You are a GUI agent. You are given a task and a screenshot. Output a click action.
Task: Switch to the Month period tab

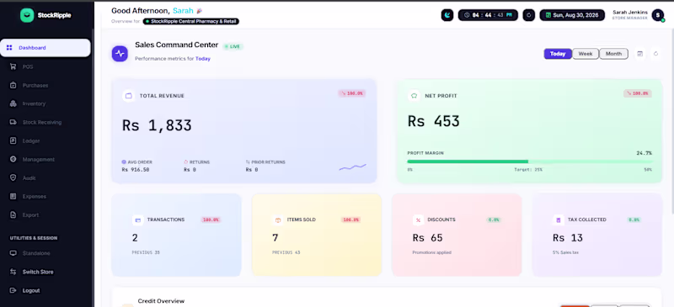pyautogui.click(x=614, y=54)
